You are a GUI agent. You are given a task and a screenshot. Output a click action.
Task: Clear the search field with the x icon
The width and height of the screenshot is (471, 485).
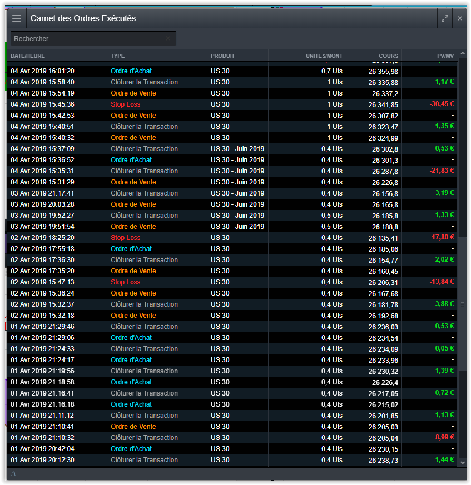168,38
